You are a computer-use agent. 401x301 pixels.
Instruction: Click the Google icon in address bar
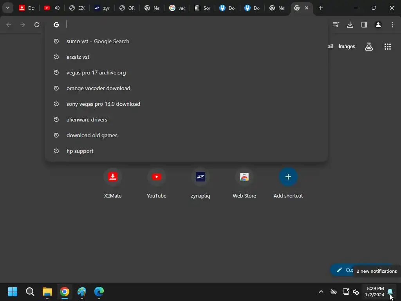[x=56, y=25]
